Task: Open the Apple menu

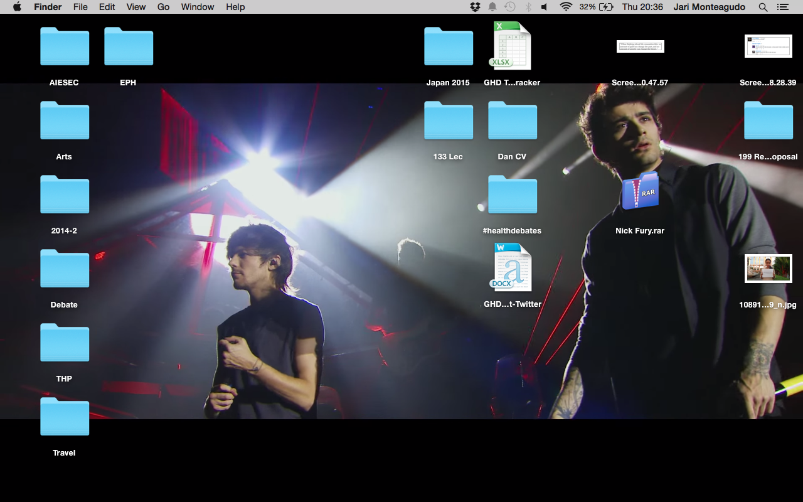Action: pyautogui.click(x=17, y=7)
